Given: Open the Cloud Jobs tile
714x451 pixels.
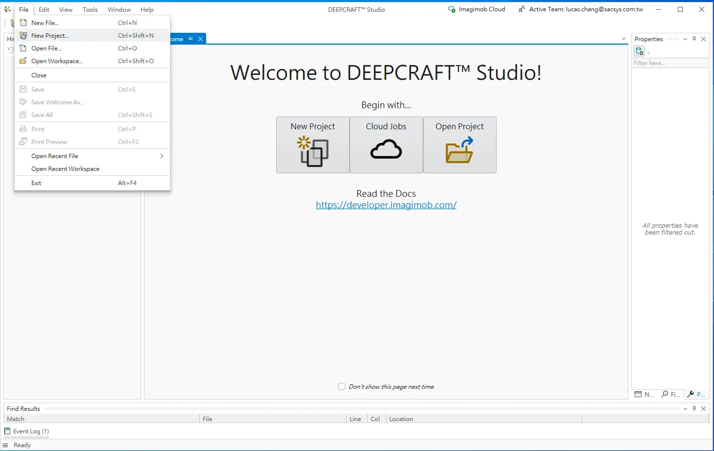Looking at the screenshot, I should coord(386,145).
